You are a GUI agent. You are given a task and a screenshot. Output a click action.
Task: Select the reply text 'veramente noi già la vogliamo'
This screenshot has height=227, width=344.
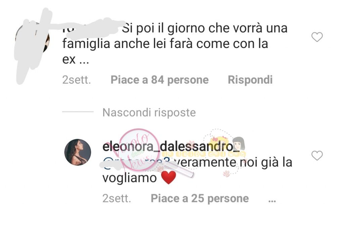point(198,170)
